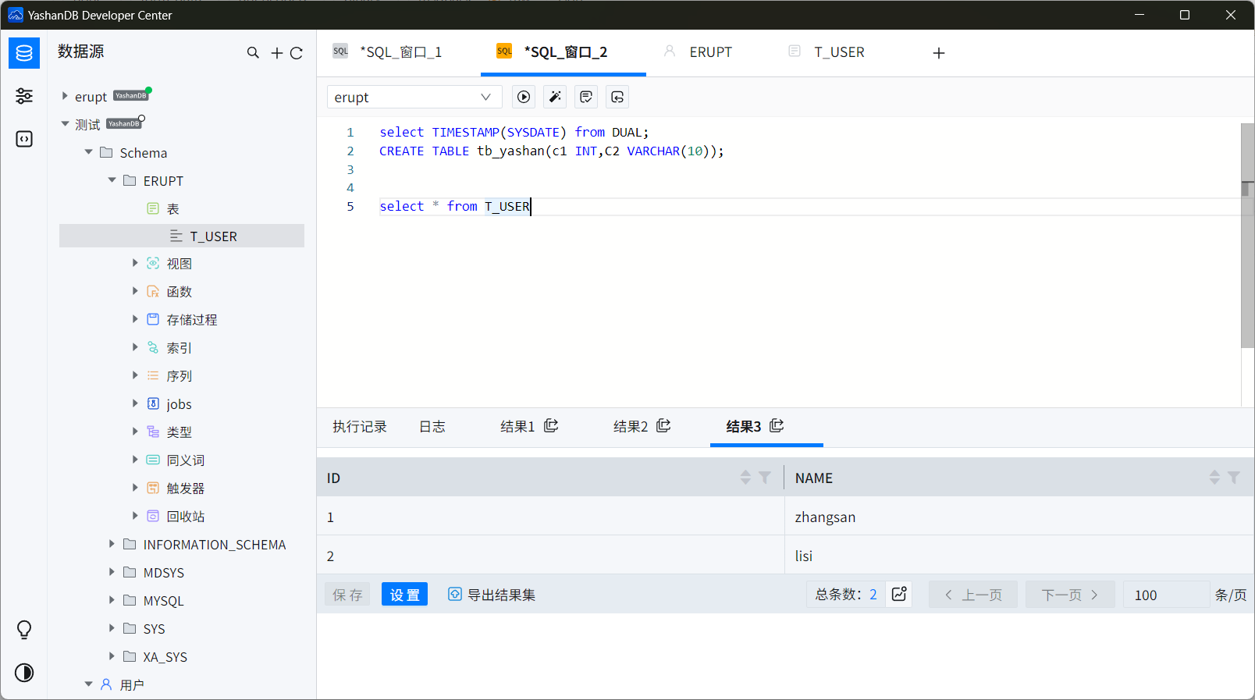Collapse the ERUPT schema node

(112, 180)
